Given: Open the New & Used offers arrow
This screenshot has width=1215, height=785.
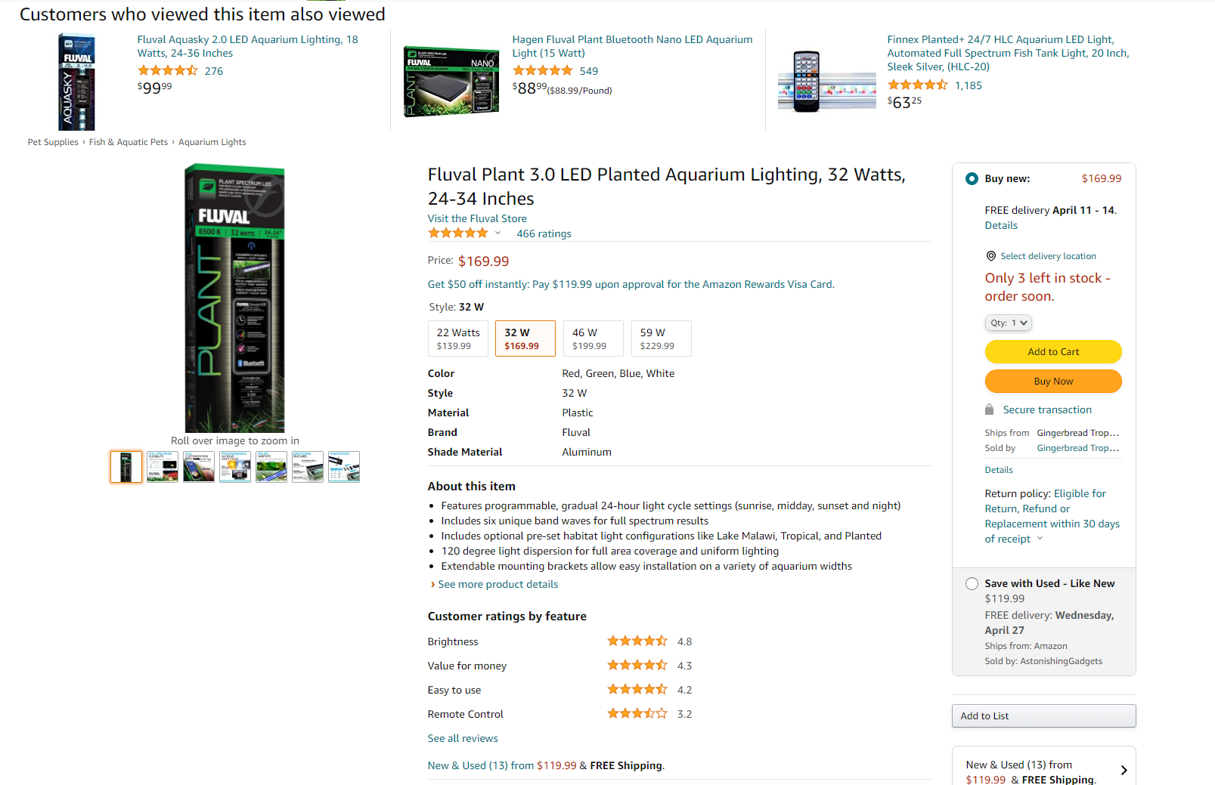Looking at the screenshot, I should (x=1124, y=771).
